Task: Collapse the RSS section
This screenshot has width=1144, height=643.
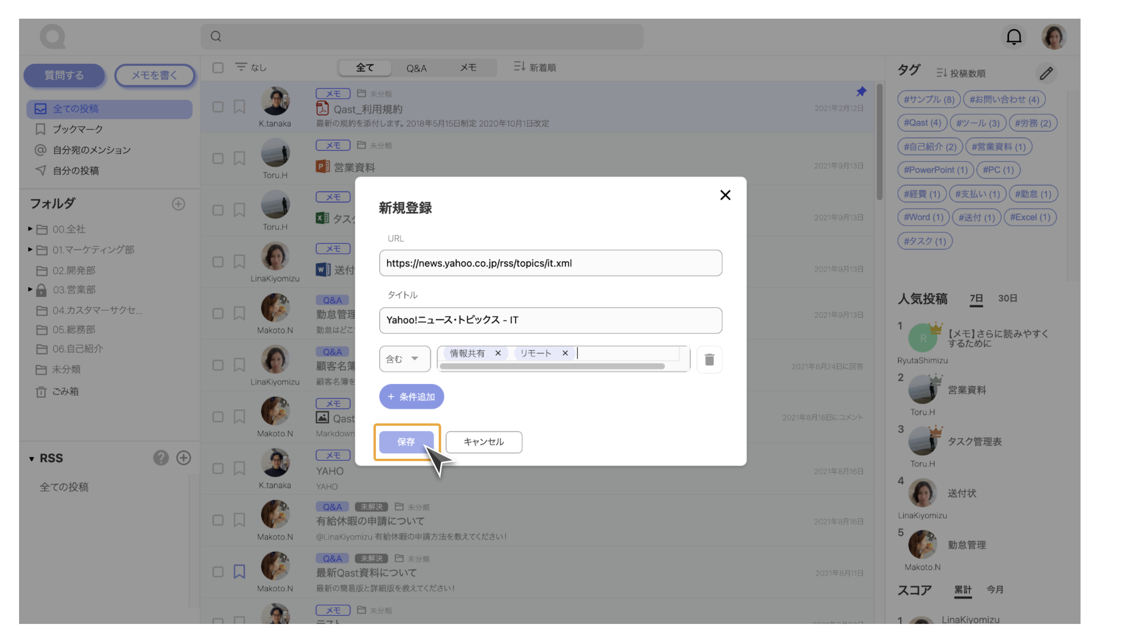Action: 31,459
